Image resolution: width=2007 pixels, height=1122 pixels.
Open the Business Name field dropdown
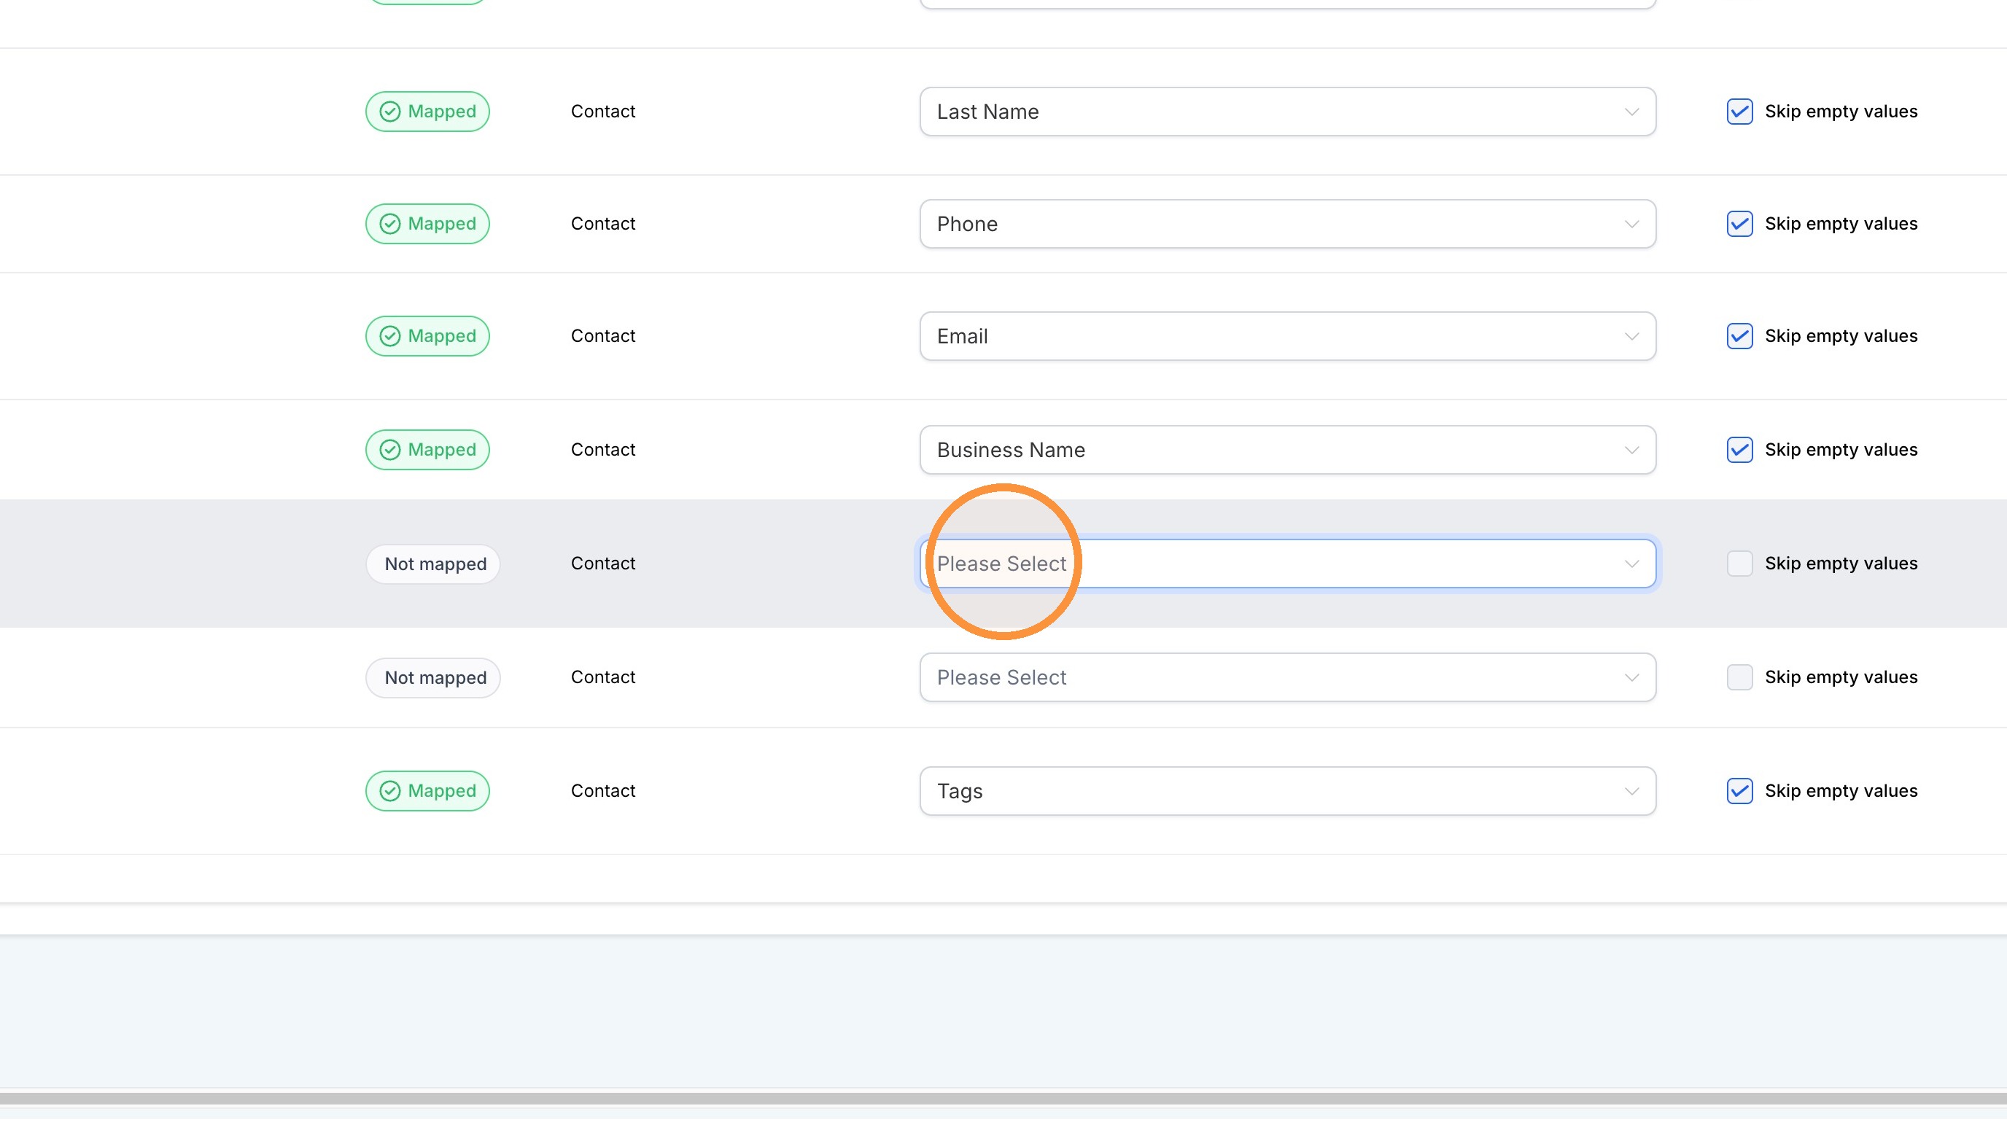1287,450
